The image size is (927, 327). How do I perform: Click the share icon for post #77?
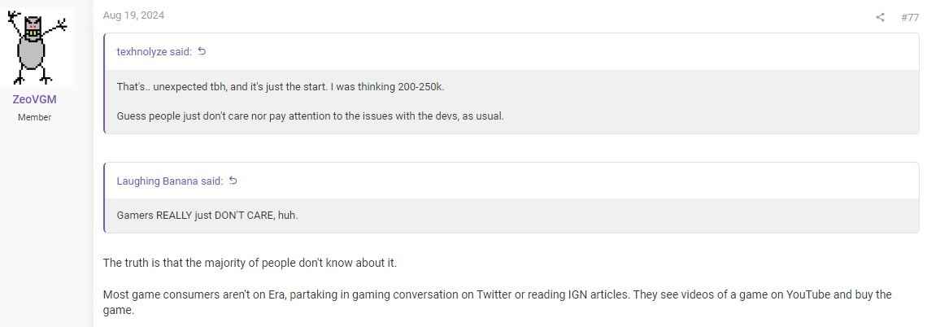pyautogui.click(x=880, y=17)
